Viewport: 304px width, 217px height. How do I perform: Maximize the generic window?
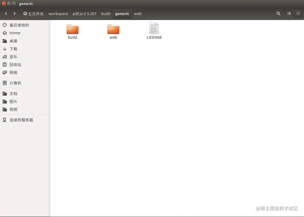[14, 3]
